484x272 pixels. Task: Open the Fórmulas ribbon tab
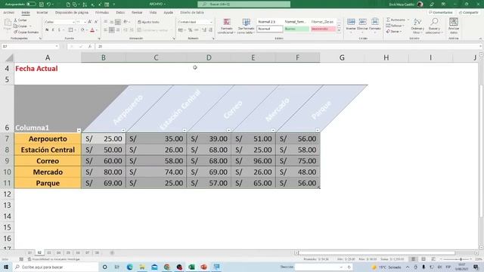pyautogui.click(x=102, y=13)
